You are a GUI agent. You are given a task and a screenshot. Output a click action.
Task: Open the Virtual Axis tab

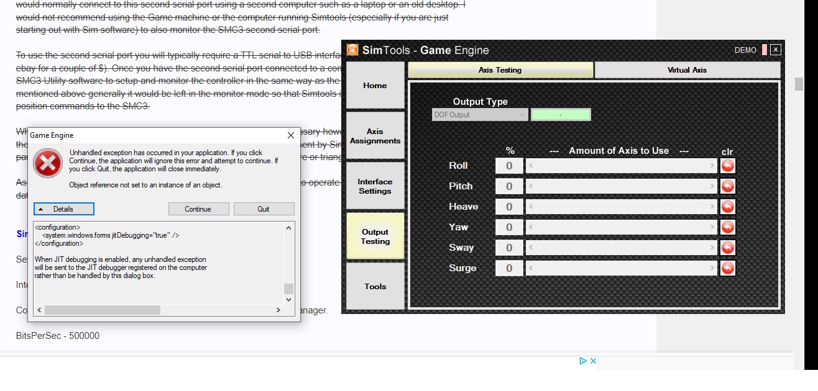click(687, 70)
